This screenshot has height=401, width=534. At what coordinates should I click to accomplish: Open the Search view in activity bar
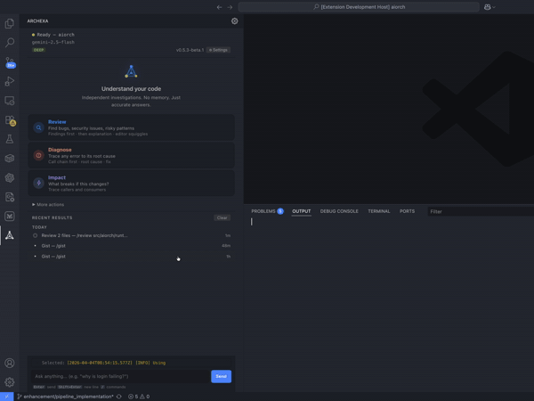click(10, 43)
